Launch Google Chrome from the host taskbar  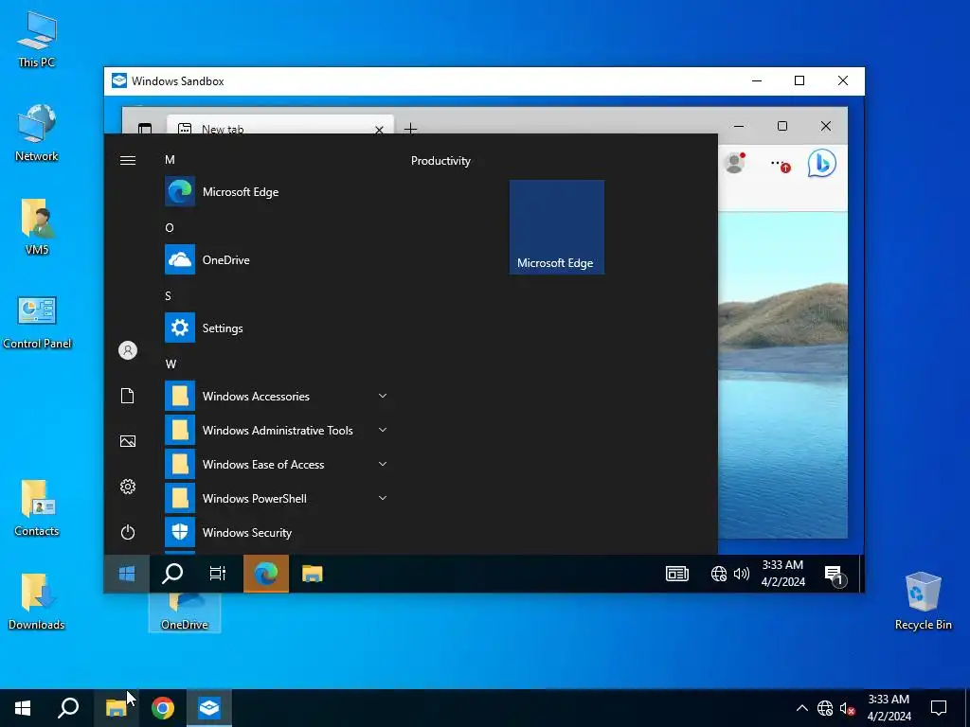(x=163, y=708)
